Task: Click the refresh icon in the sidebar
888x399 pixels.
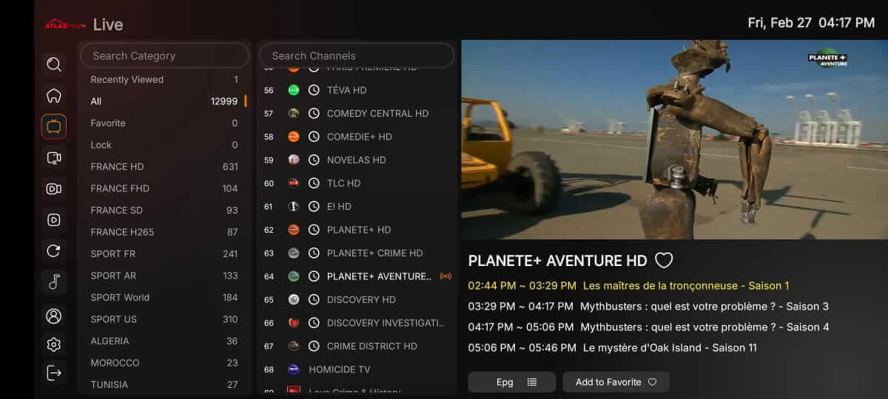Action: [x=53, y=250]
